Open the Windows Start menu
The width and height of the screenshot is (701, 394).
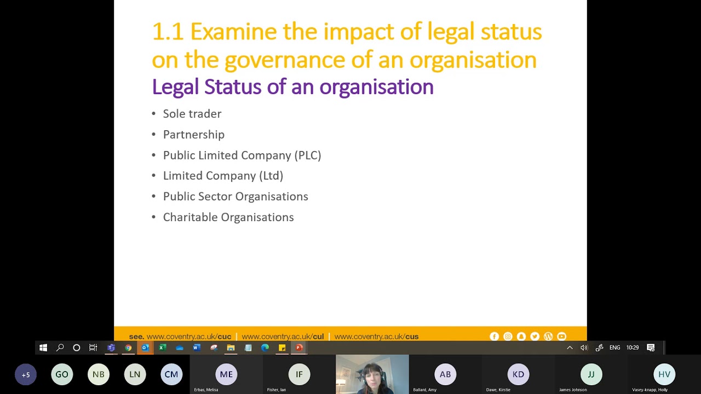[x=43, y=347]
